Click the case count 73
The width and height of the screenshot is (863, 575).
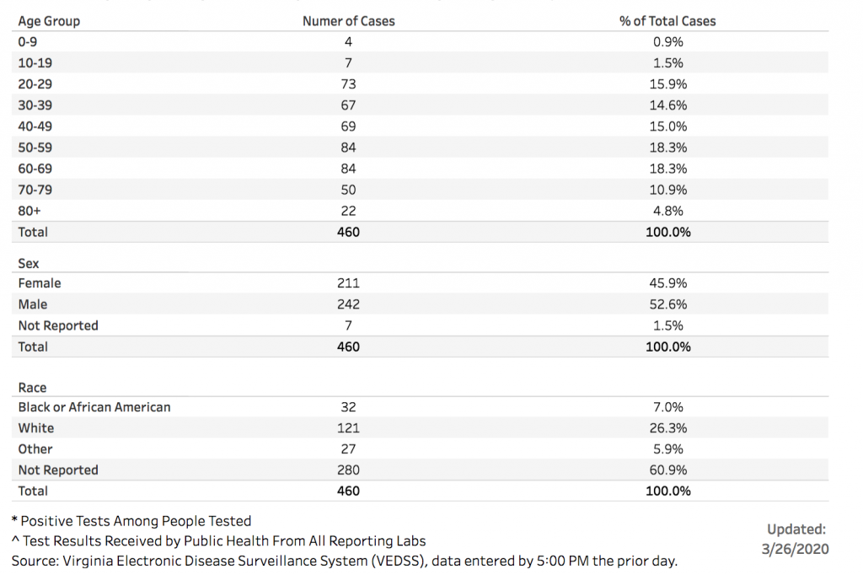click(x=348, y=84)
